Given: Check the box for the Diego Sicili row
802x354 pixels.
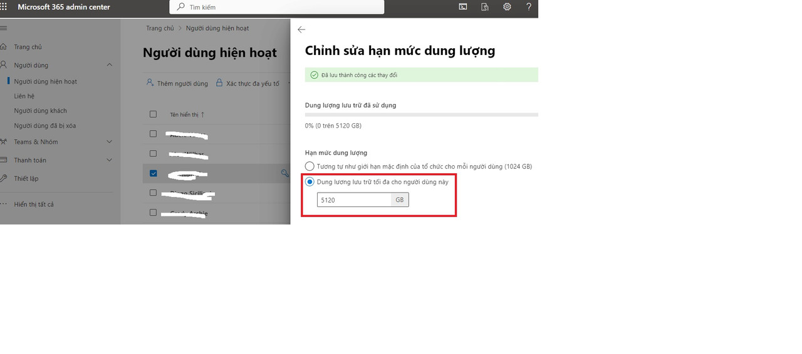Looking at the screenshot, I should [x=154, y=193].
